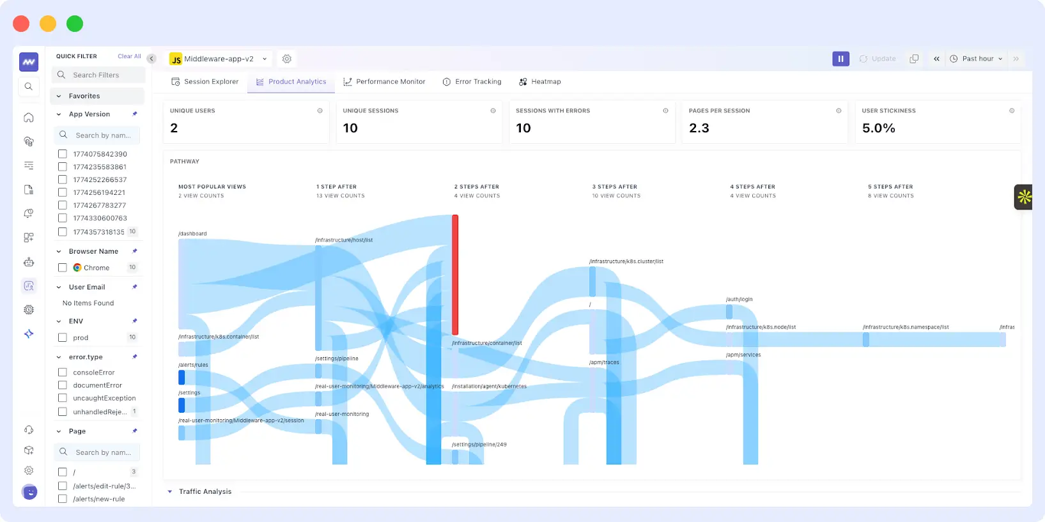1045x522 pixels.
Task: Step time range forward with double-right arrows
Action: click(x=1016, y=59)
